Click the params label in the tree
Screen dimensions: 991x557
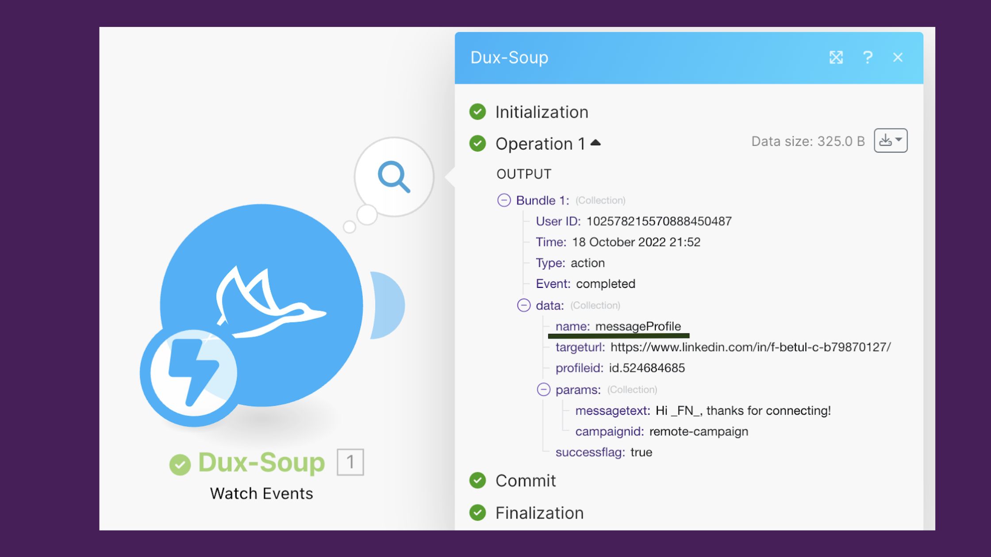pos(578,389)
